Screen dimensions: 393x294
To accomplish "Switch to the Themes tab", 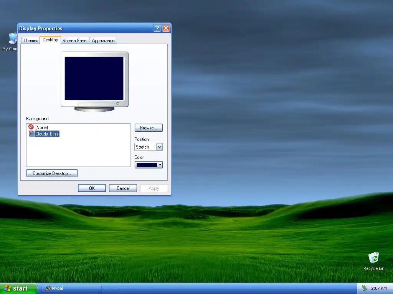I will click(31, 41).
